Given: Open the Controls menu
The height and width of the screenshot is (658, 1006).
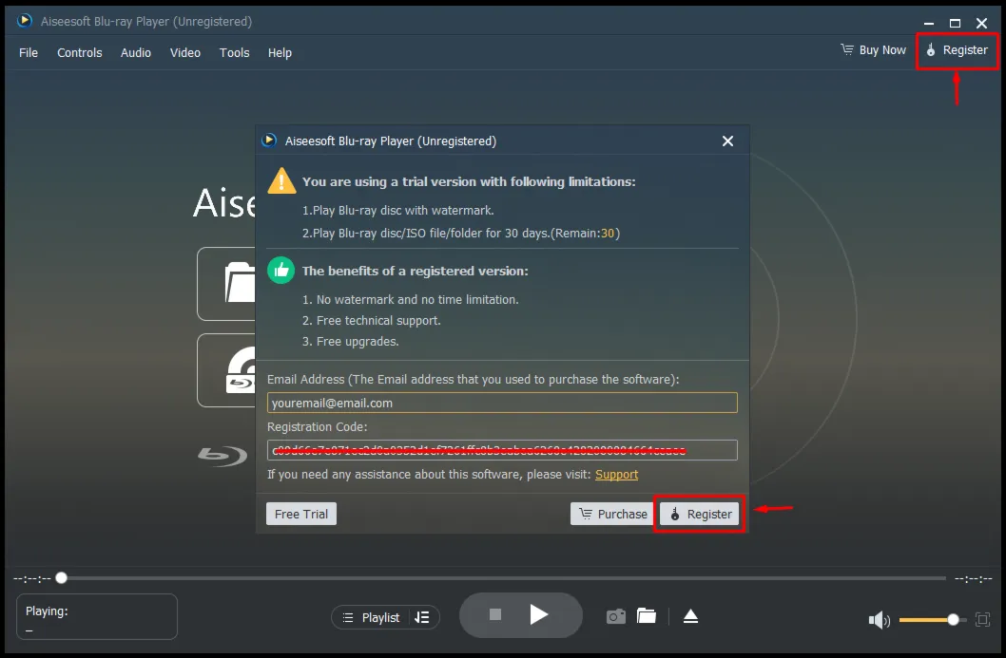Looking at the screenshot, I should (x=80, y=52).
